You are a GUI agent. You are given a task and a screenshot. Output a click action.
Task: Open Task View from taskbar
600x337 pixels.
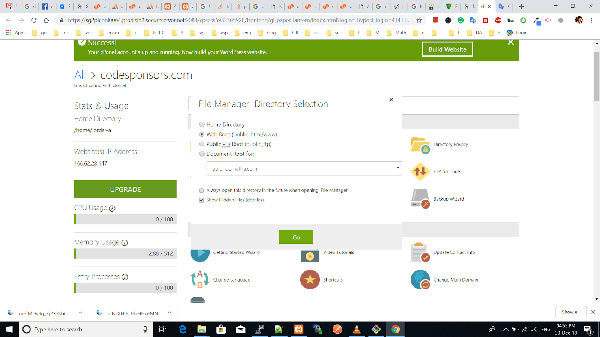(162, 329)
